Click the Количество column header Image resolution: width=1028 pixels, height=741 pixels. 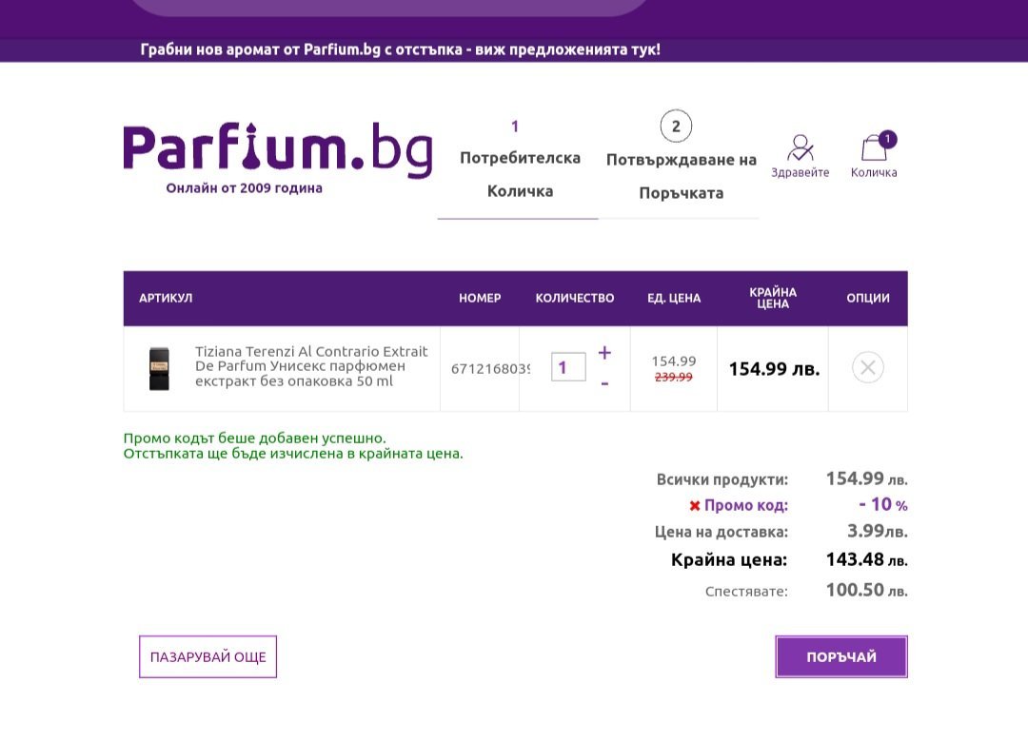pyautogui.click(x=575, y=298)
